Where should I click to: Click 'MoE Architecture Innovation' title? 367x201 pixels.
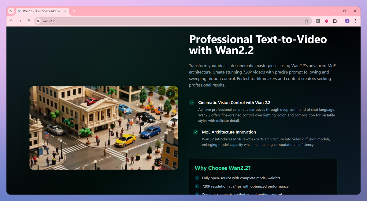229,132
